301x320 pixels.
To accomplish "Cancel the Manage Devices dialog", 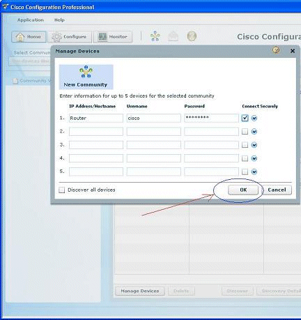I will tap(277, 190).
